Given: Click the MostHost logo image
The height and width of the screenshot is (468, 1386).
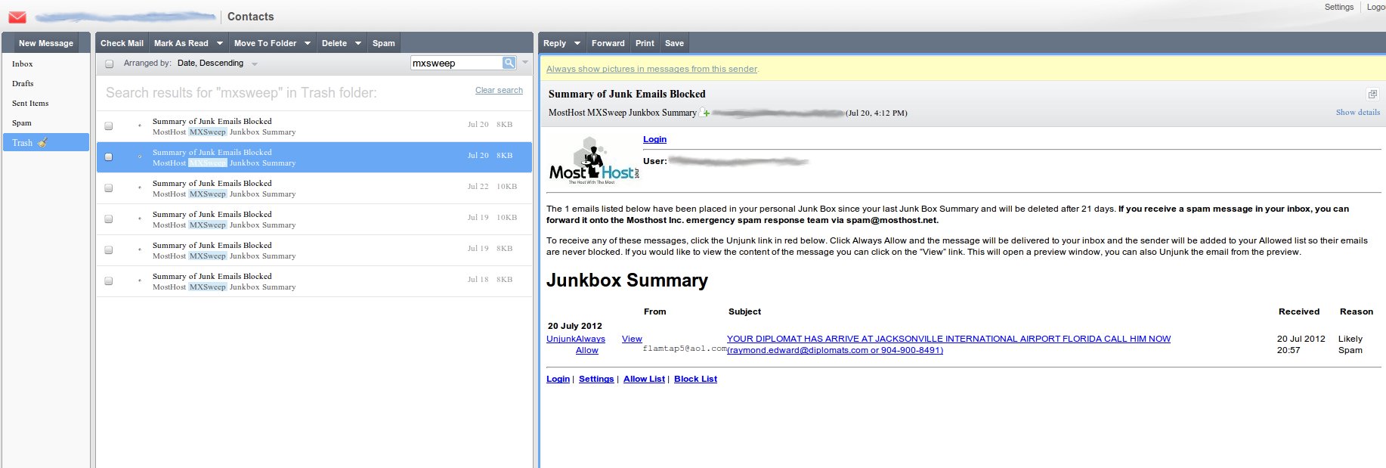Looking at the screenshot, I should point(594,161).
